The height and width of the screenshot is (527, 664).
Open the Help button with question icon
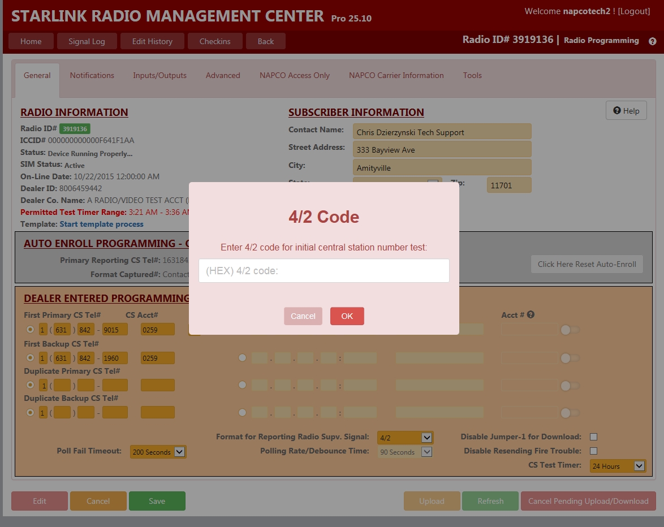tap(626, 110)
